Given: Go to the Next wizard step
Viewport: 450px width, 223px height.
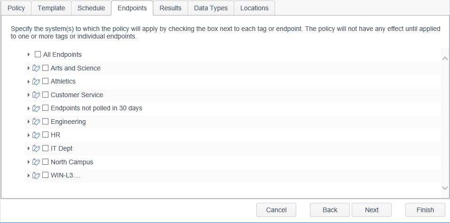Looking at the screenshot, I should (371, 210).
